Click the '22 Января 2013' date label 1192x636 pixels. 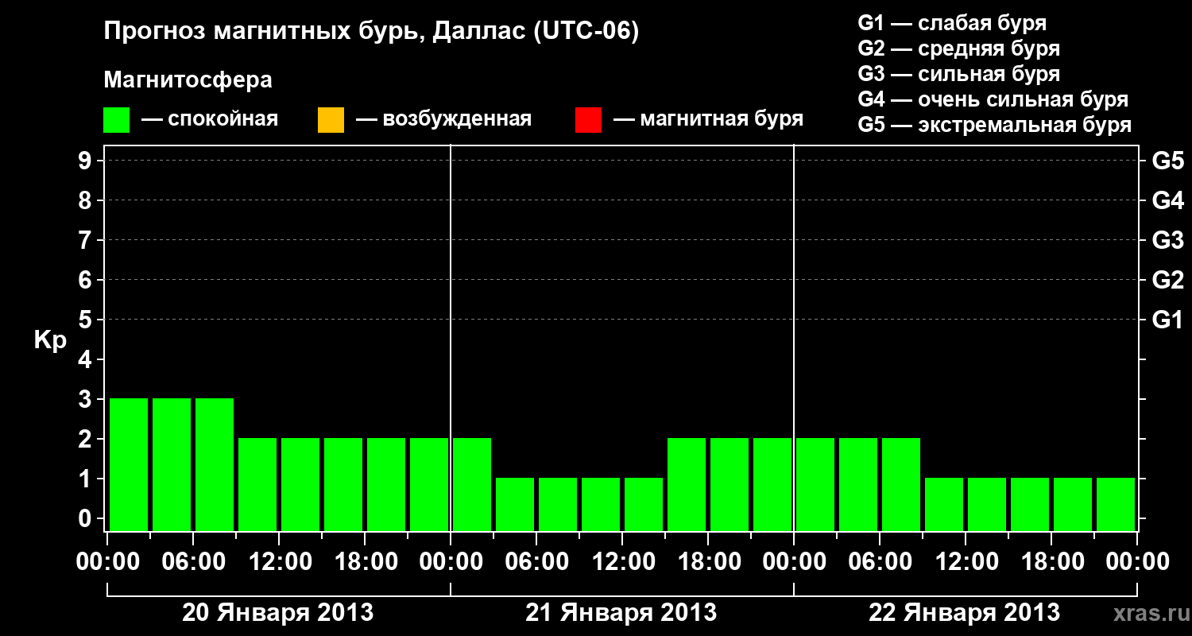click(965, 613)
